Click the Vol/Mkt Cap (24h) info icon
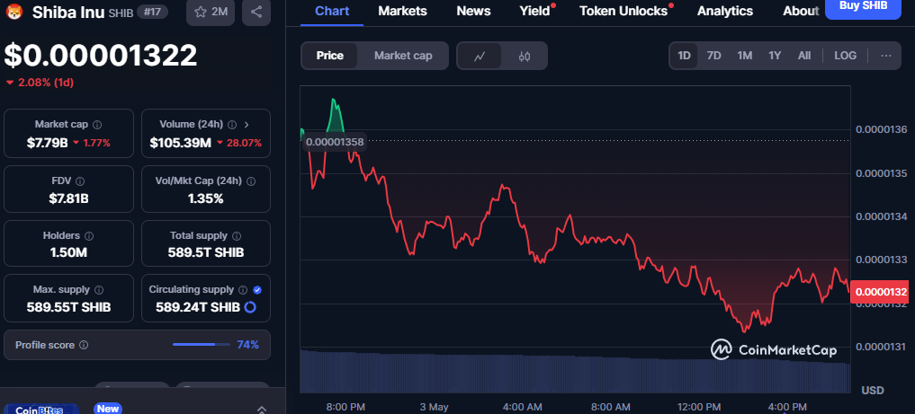 [251, 181]
